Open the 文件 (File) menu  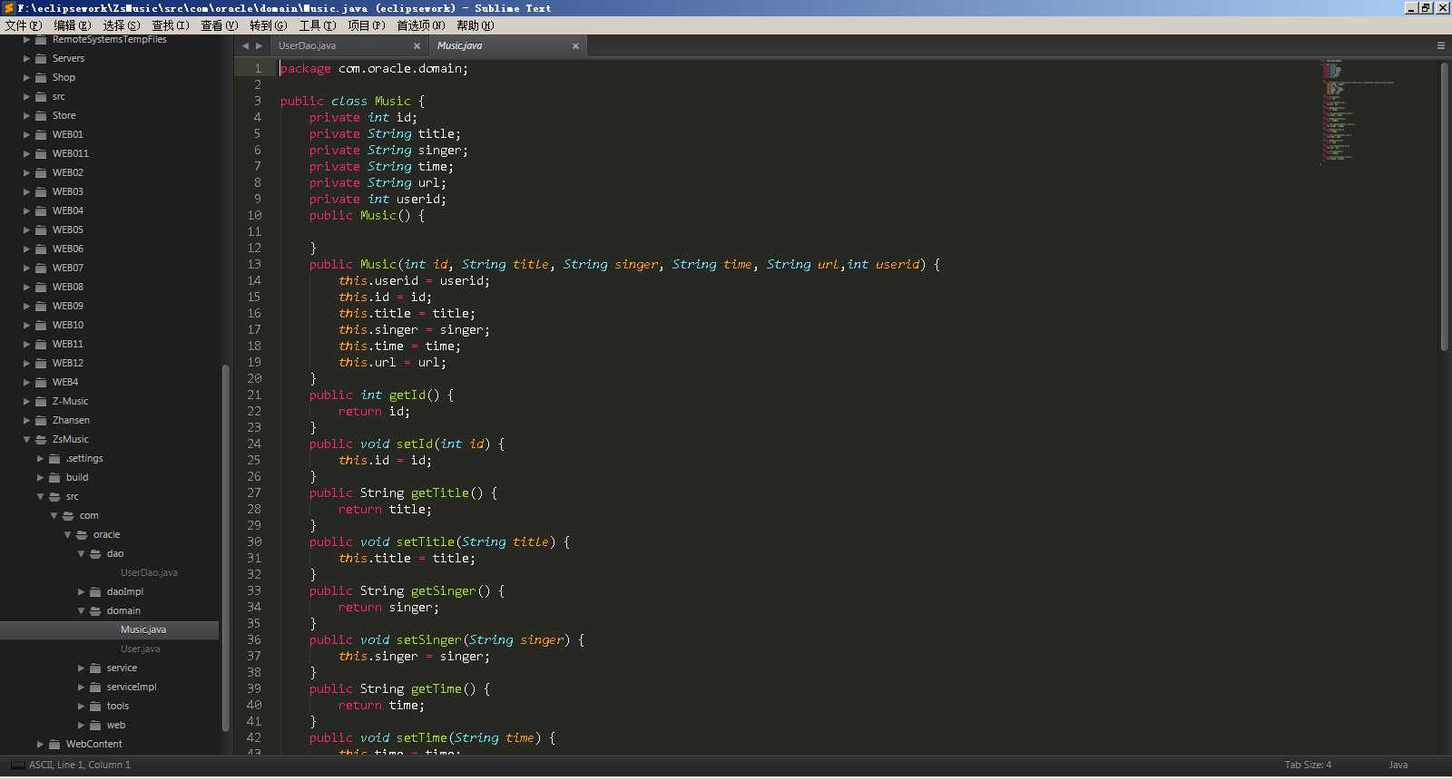pos(24,25)
